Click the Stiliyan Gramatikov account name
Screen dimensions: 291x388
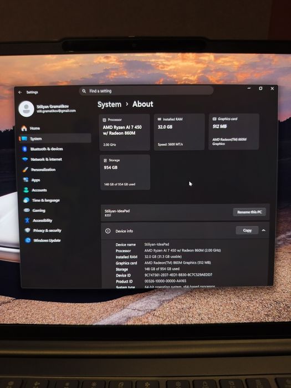click(53, 106)
